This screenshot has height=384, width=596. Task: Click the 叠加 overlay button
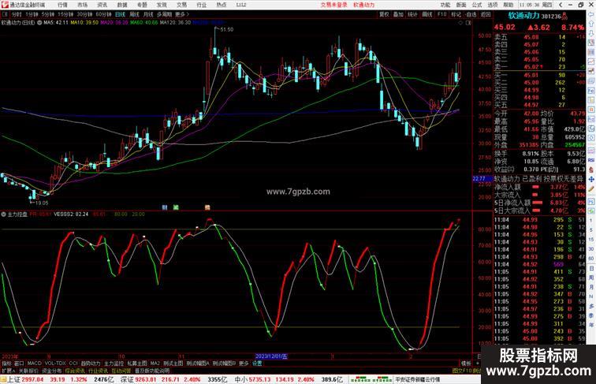tap(398, 14)
